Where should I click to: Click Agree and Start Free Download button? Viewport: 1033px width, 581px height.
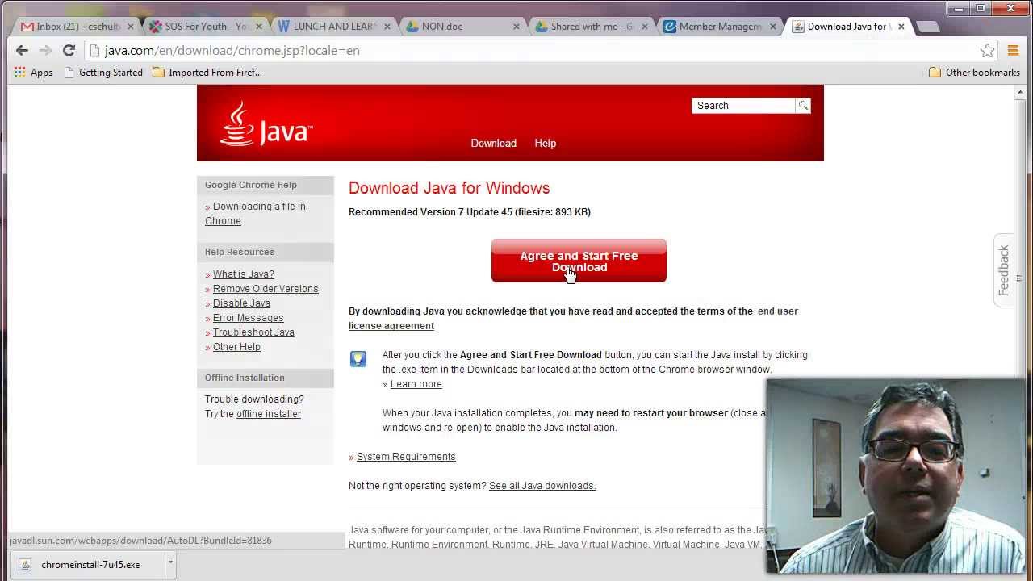point(579,261)
